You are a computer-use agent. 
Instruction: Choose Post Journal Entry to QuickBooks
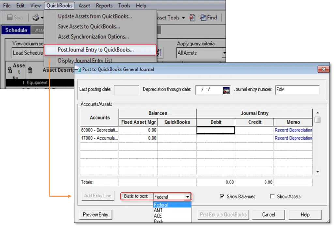[100, 50]
